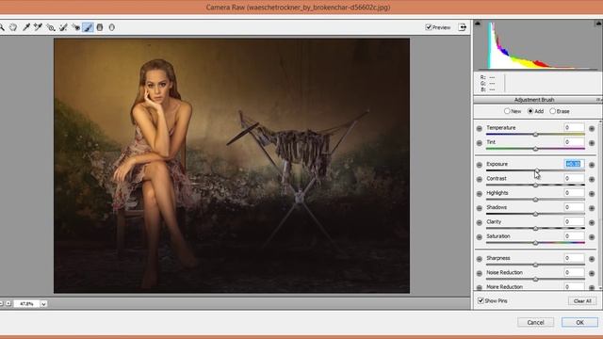Decrease Temperature with minus icon
This screenshot has width=603, height=339.
click(480, 128)
